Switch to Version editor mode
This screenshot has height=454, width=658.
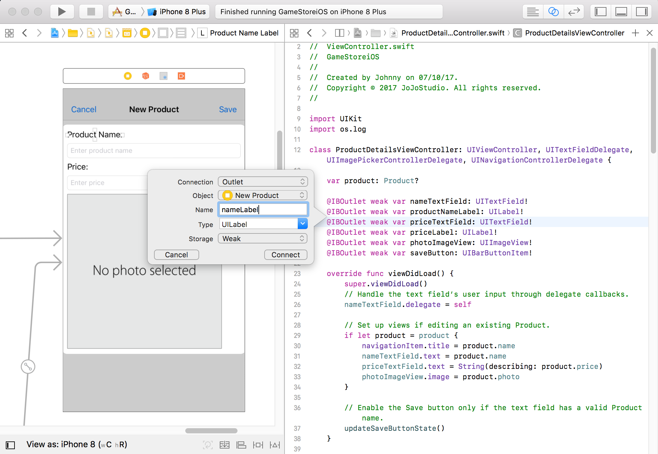574,12
